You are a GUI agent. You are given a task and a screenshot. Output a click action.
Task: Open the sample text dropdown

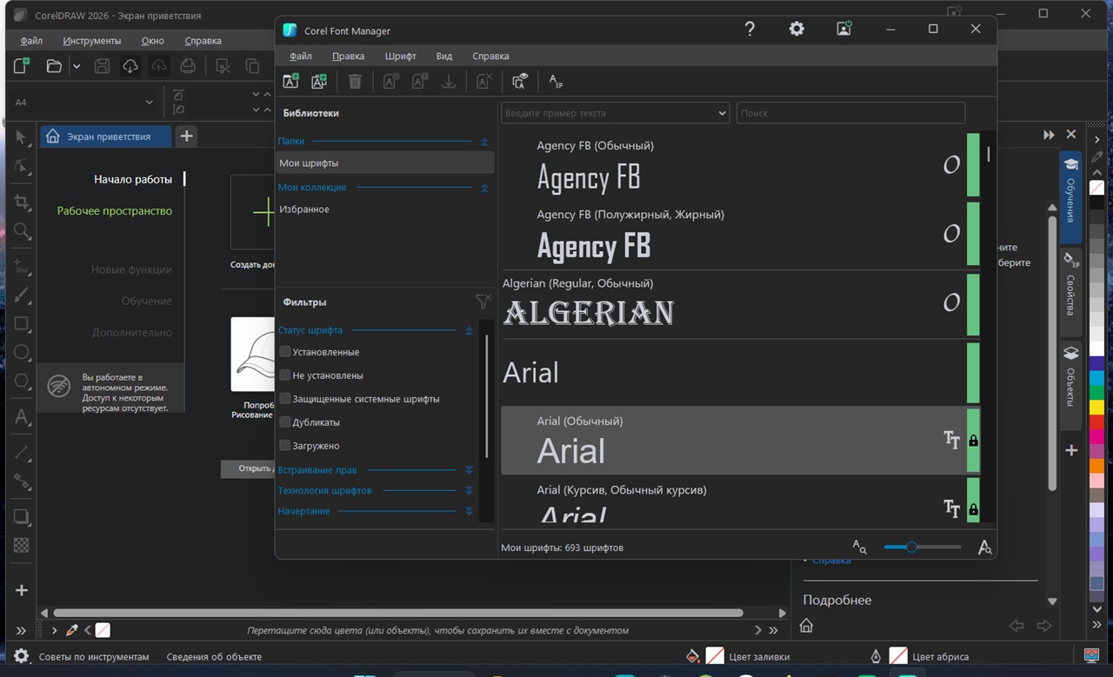point(722,113)
